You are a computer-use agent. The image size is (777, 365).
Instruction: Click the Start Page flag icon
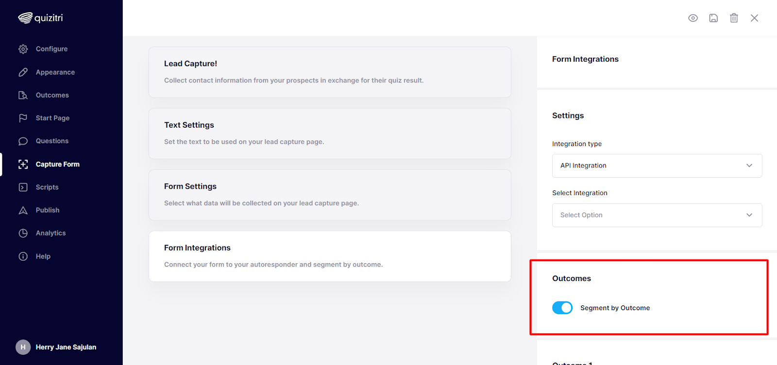[x=23, y=118]
